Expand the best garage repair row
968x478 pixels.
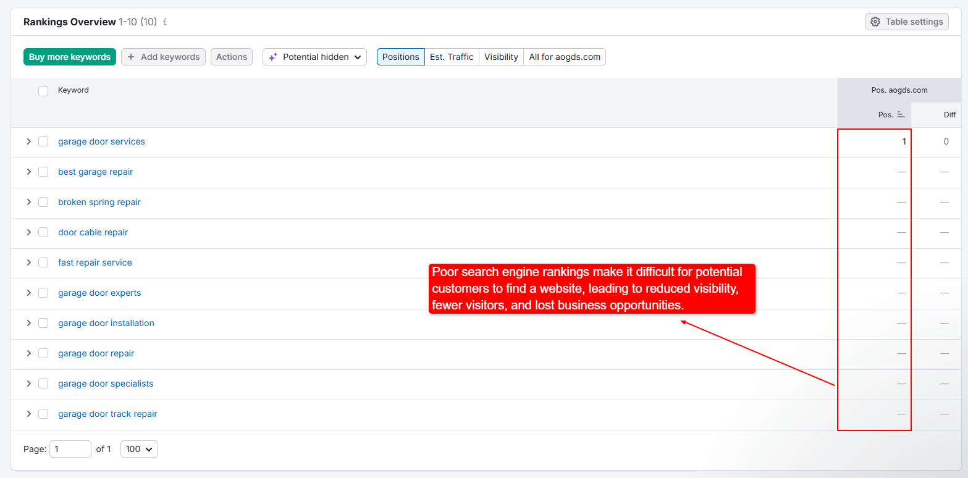28,172
